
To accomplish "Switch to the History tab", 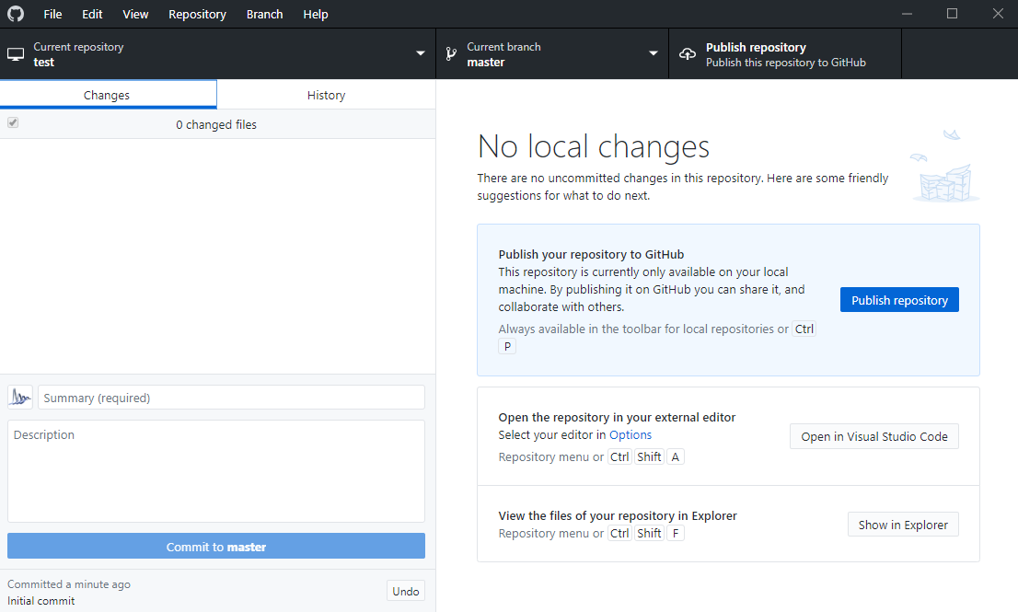I will click(326, 95).
